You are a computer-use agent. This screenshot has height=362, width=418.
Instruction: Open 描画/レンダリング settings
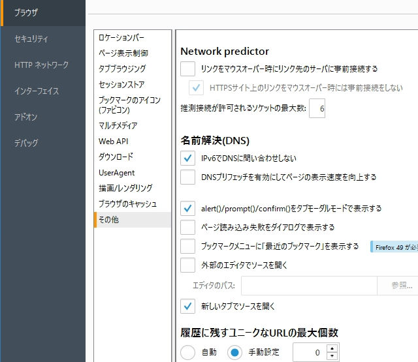pyautogui.click(x=133, y=189)
